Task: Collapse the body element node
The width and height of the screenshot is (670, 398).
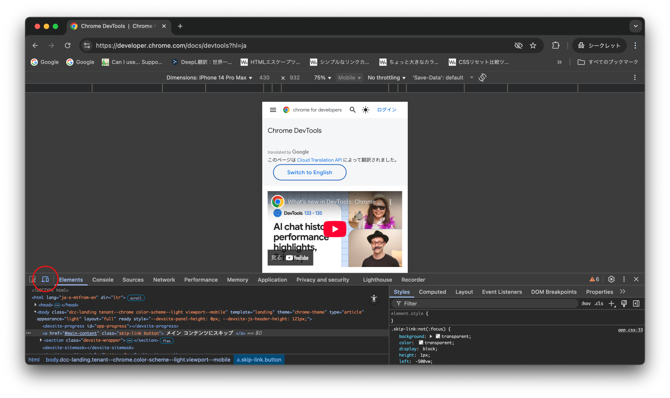Action: pos(35,312)
